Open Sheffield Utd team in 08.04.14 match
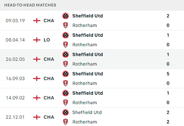The width and height of the screenshot is (184, 126). (87, 35)
